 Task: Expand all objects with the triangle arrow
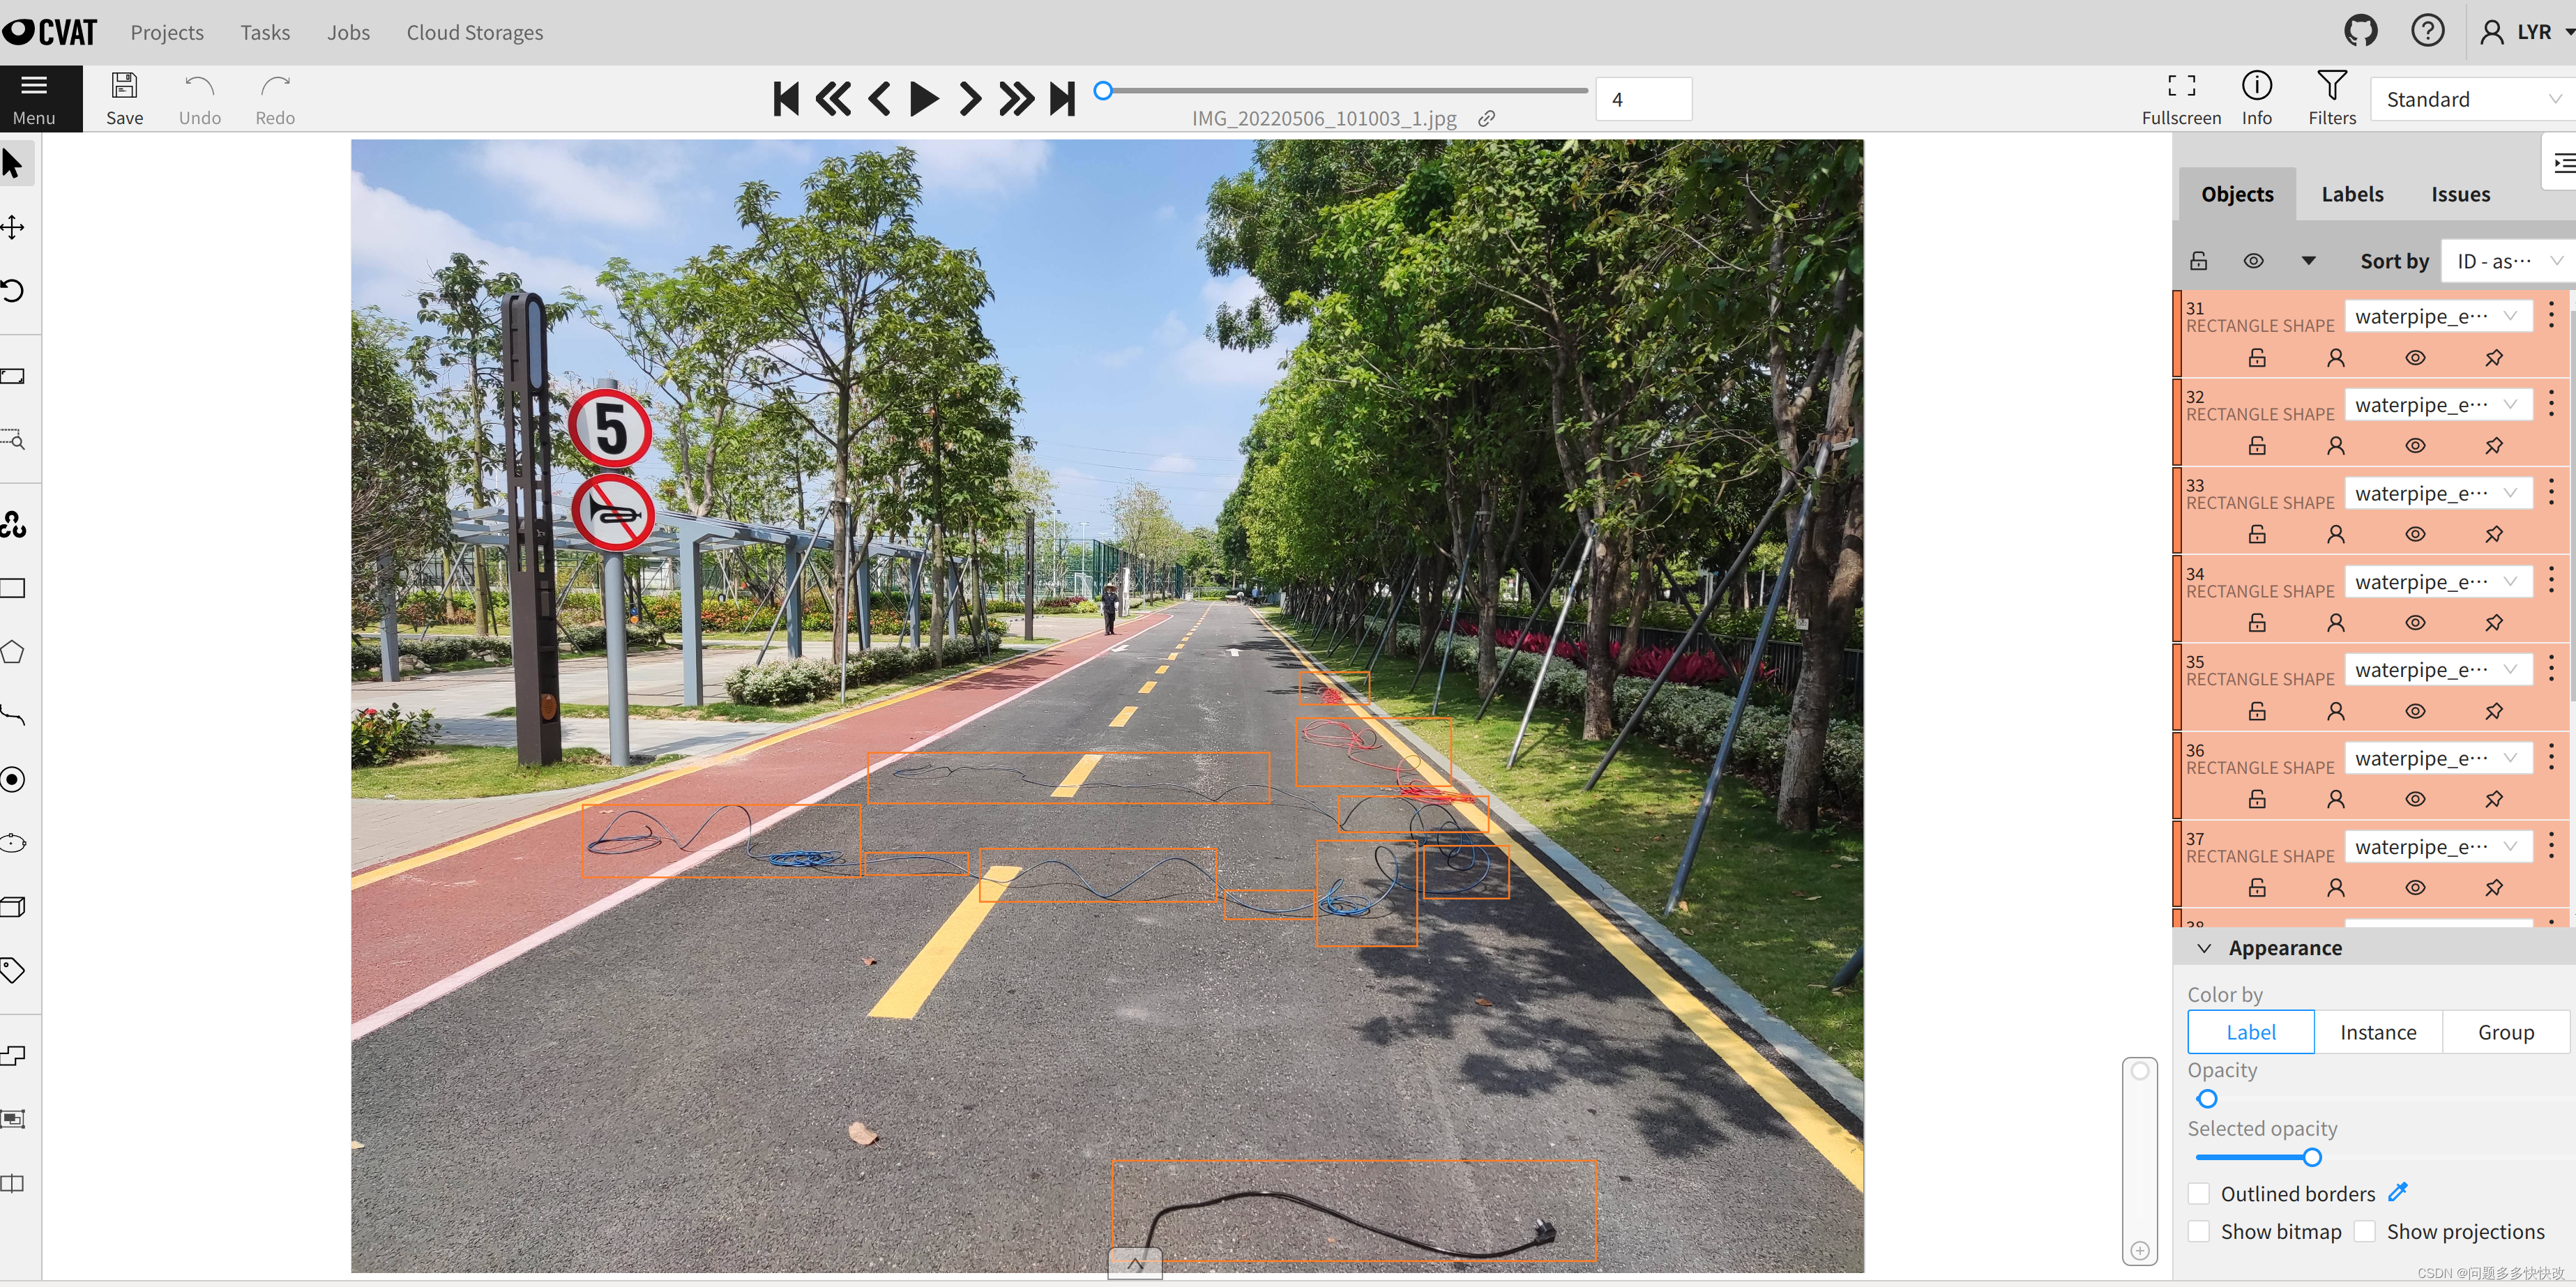click(x=2308, y=261)
